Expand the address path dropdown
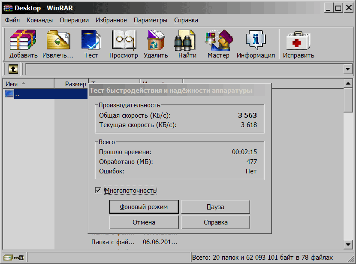 (x=347, y=69)
